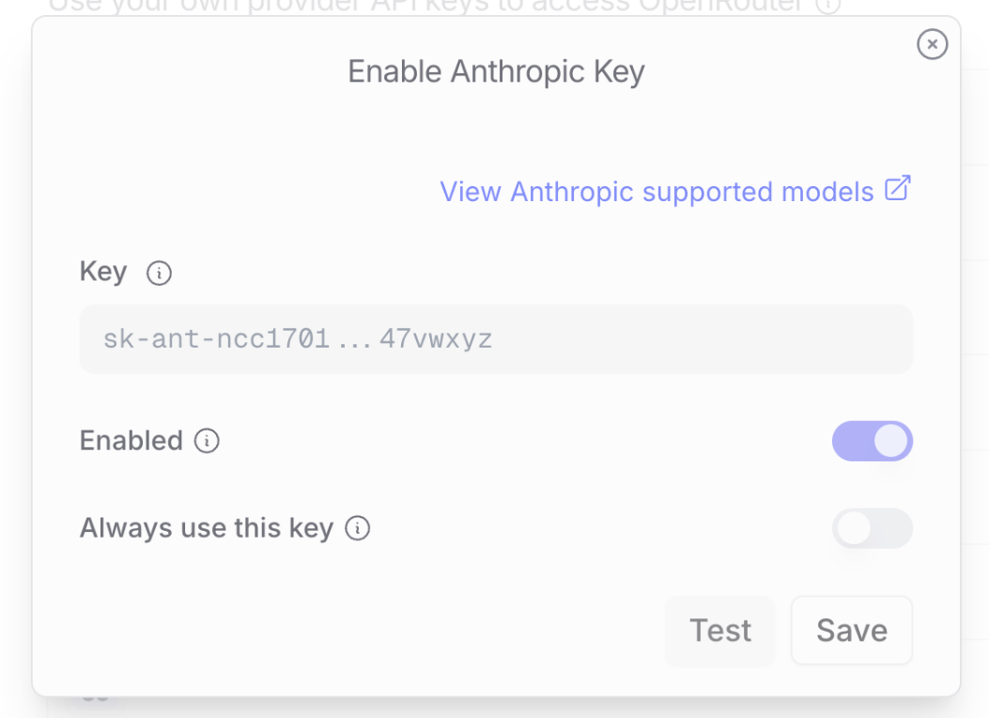
Task: Close the Enable Anthropic Key dialog
Action: [x=932, y=44]
